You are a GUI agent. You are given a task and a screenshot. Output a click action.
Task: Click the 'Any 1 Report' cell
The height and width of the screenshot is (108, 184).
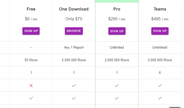[x=74, y=48]
